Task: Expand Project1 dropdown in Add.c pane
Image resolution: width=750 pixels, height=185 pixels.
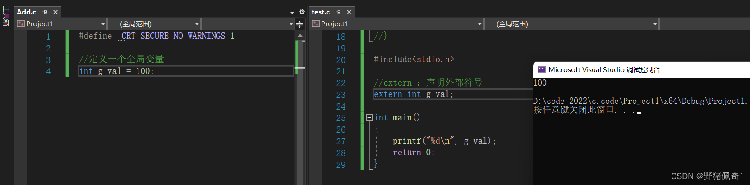Action: click(103, 24)
